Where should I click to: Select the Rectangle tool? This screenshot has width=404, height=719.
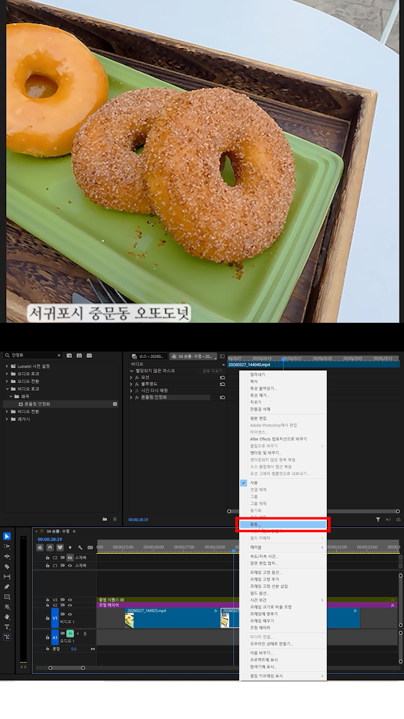7,597
